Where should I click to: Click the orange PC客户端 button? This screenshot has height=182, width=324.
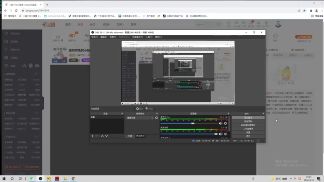pos(304,37)
